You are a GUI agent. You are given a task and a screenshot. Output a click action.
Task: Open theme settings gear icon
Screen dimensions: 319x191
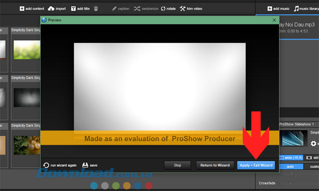[x=314, y=144]
